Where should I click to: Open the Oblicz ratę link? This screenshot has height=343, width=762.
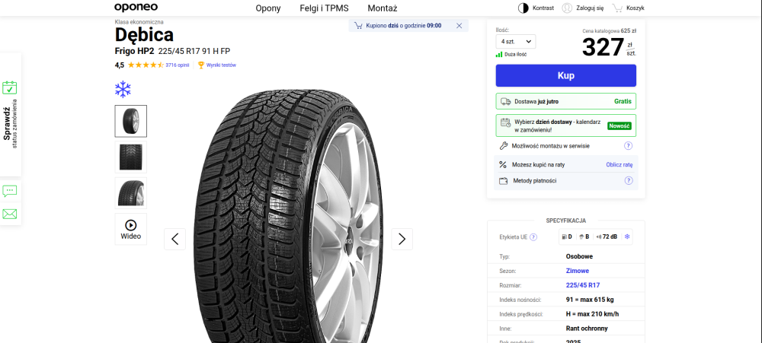tap(619, 164)
